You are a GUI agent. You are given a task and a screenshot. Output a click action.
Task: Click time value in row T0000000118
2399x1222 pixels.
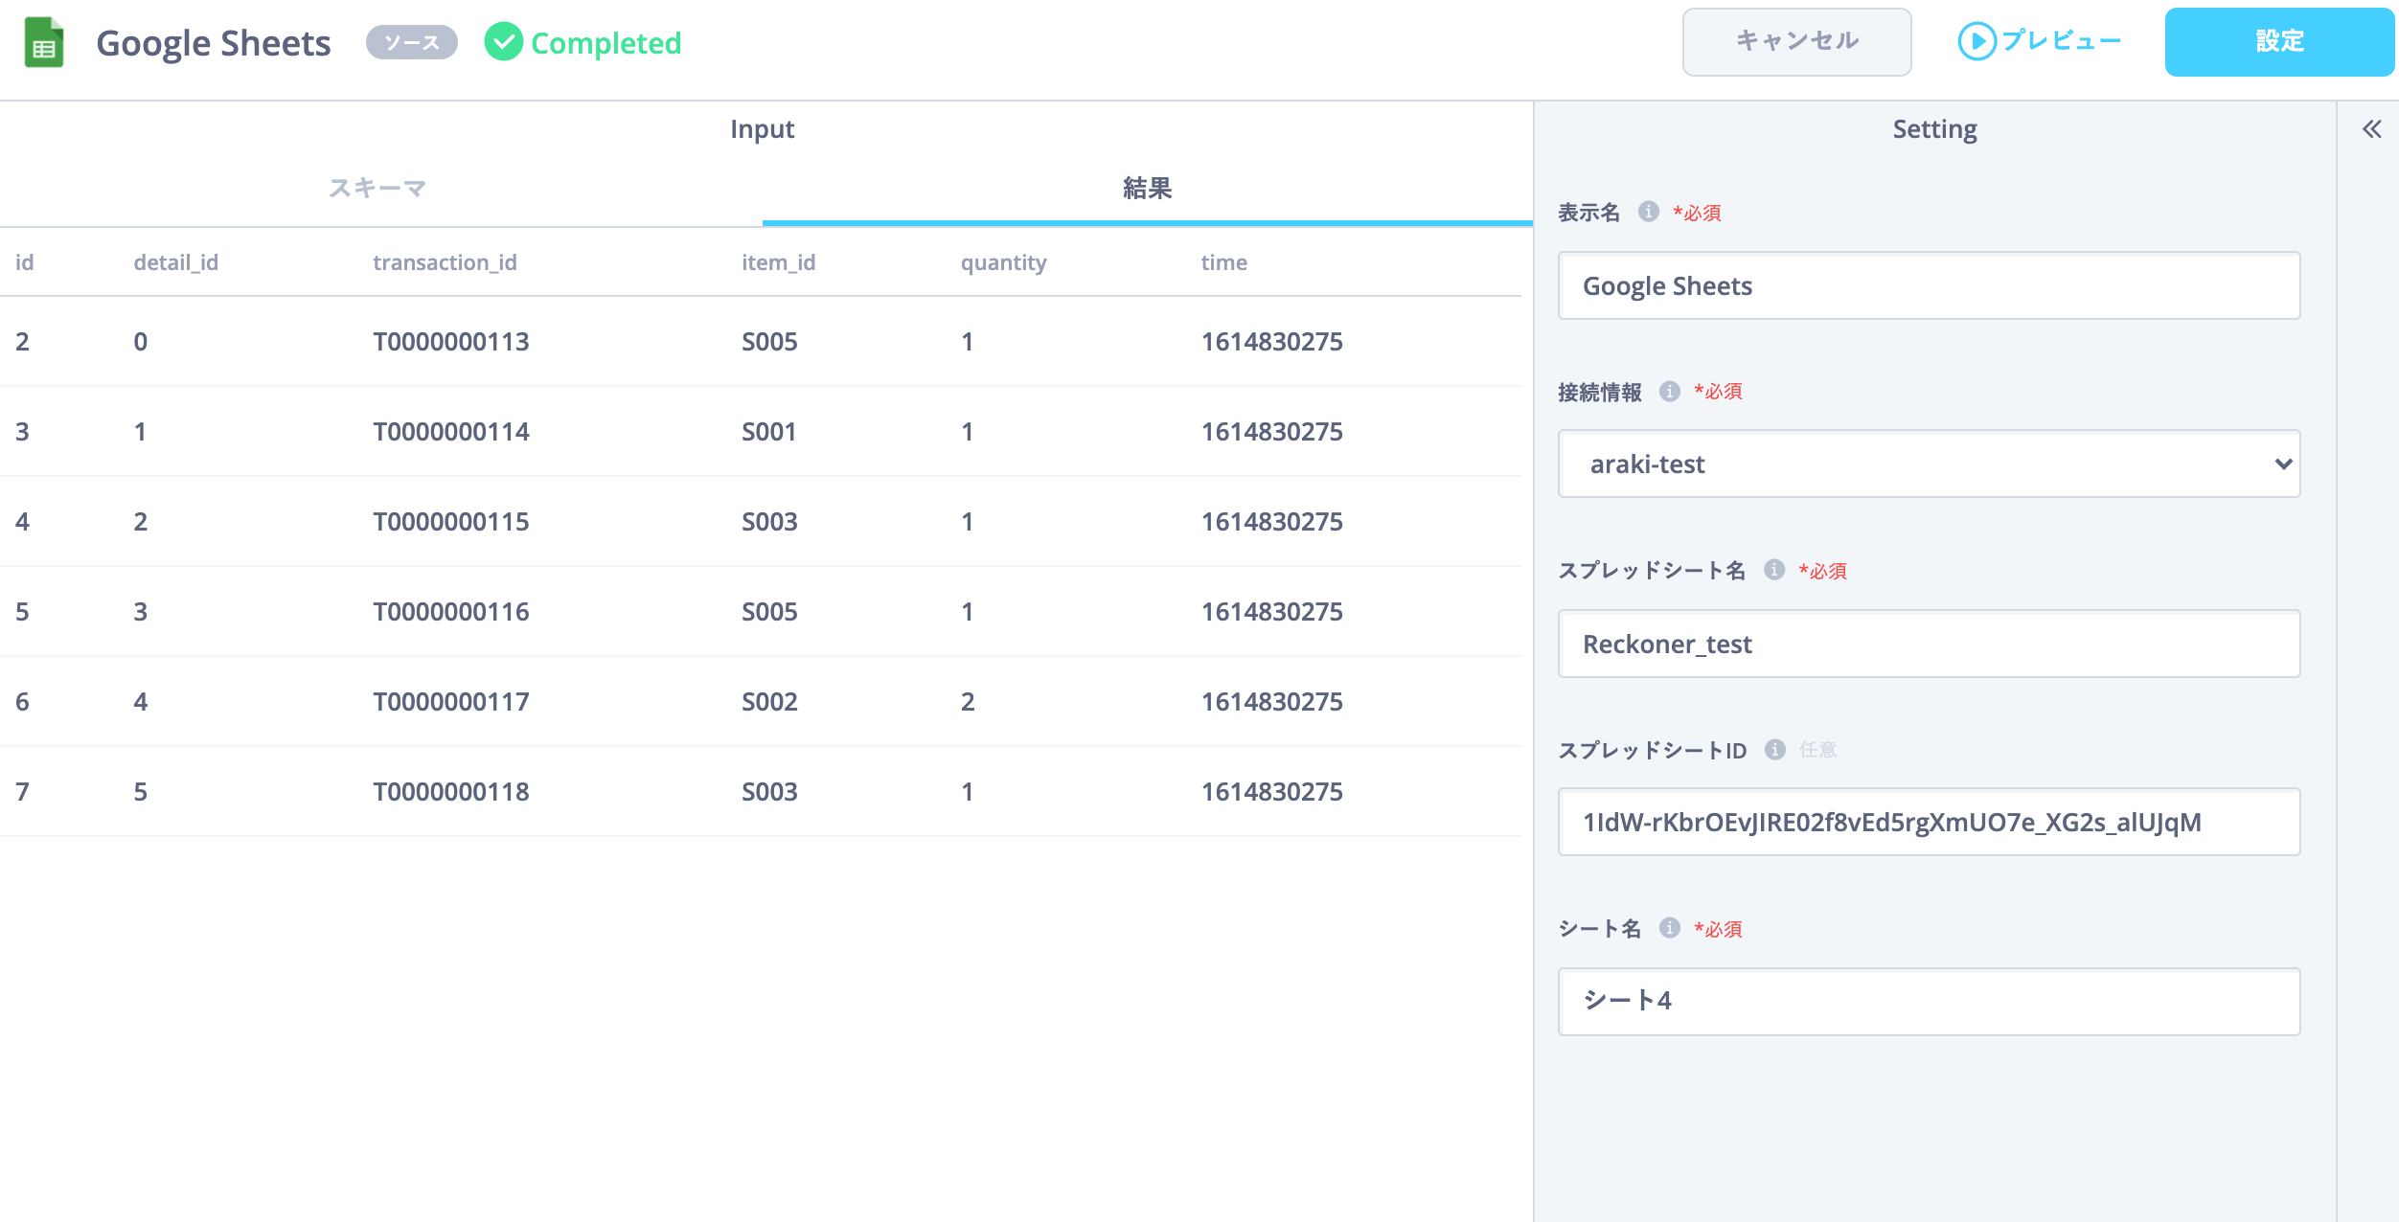(1271, 792)
